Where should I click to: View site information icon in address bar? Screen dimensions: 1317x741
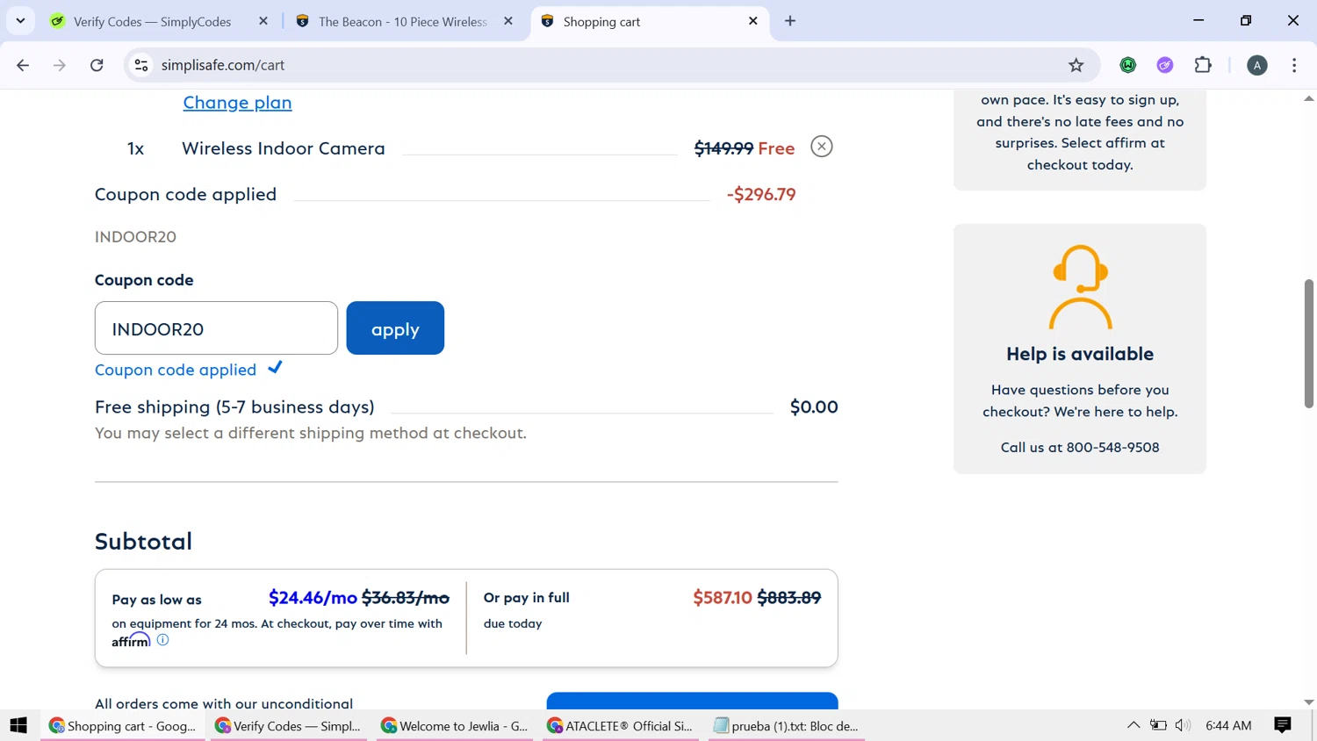pyautogui.click(x=141, y=65)
